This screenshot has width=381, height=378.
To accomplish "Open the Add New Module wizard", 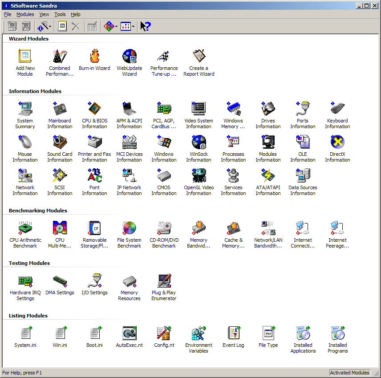I will tap(25, 62).
